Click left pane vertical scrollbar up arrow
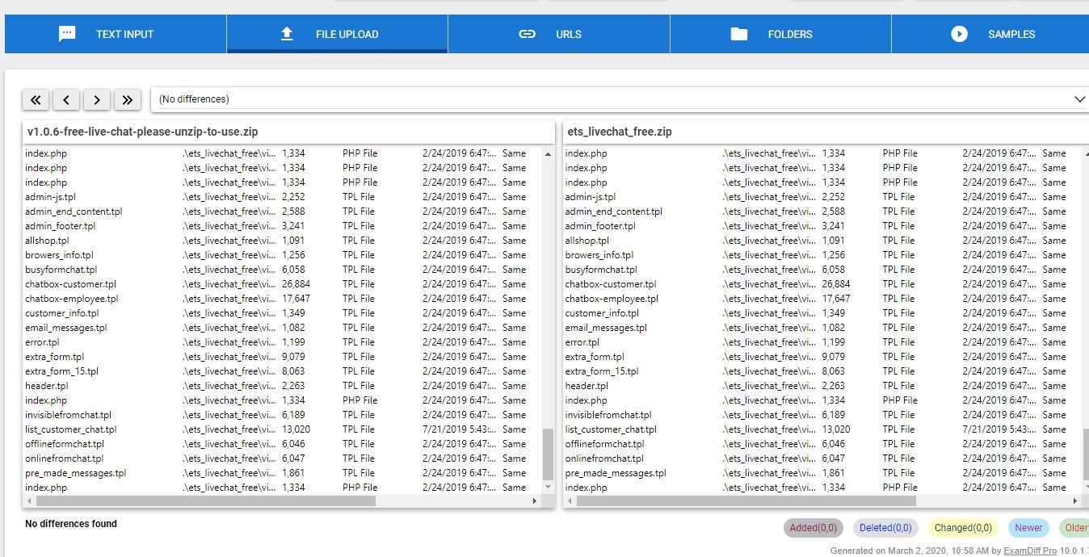The image size is (1089, 557). click(x=549, y=153)
